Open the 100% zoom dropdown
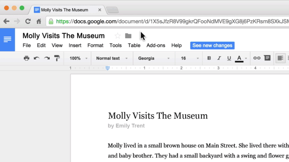289x162 pixels. tap(78, 58)
